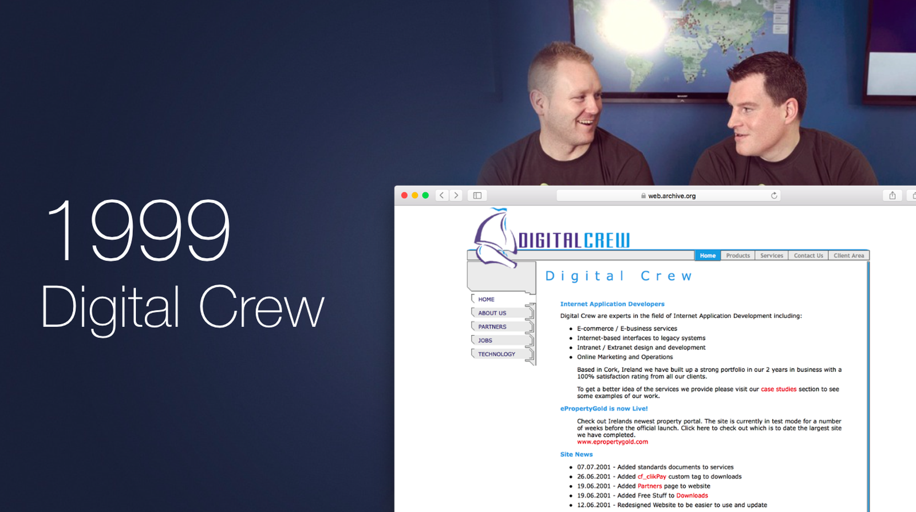
Task: Open the Client Area tab
Action: [849, 255]
